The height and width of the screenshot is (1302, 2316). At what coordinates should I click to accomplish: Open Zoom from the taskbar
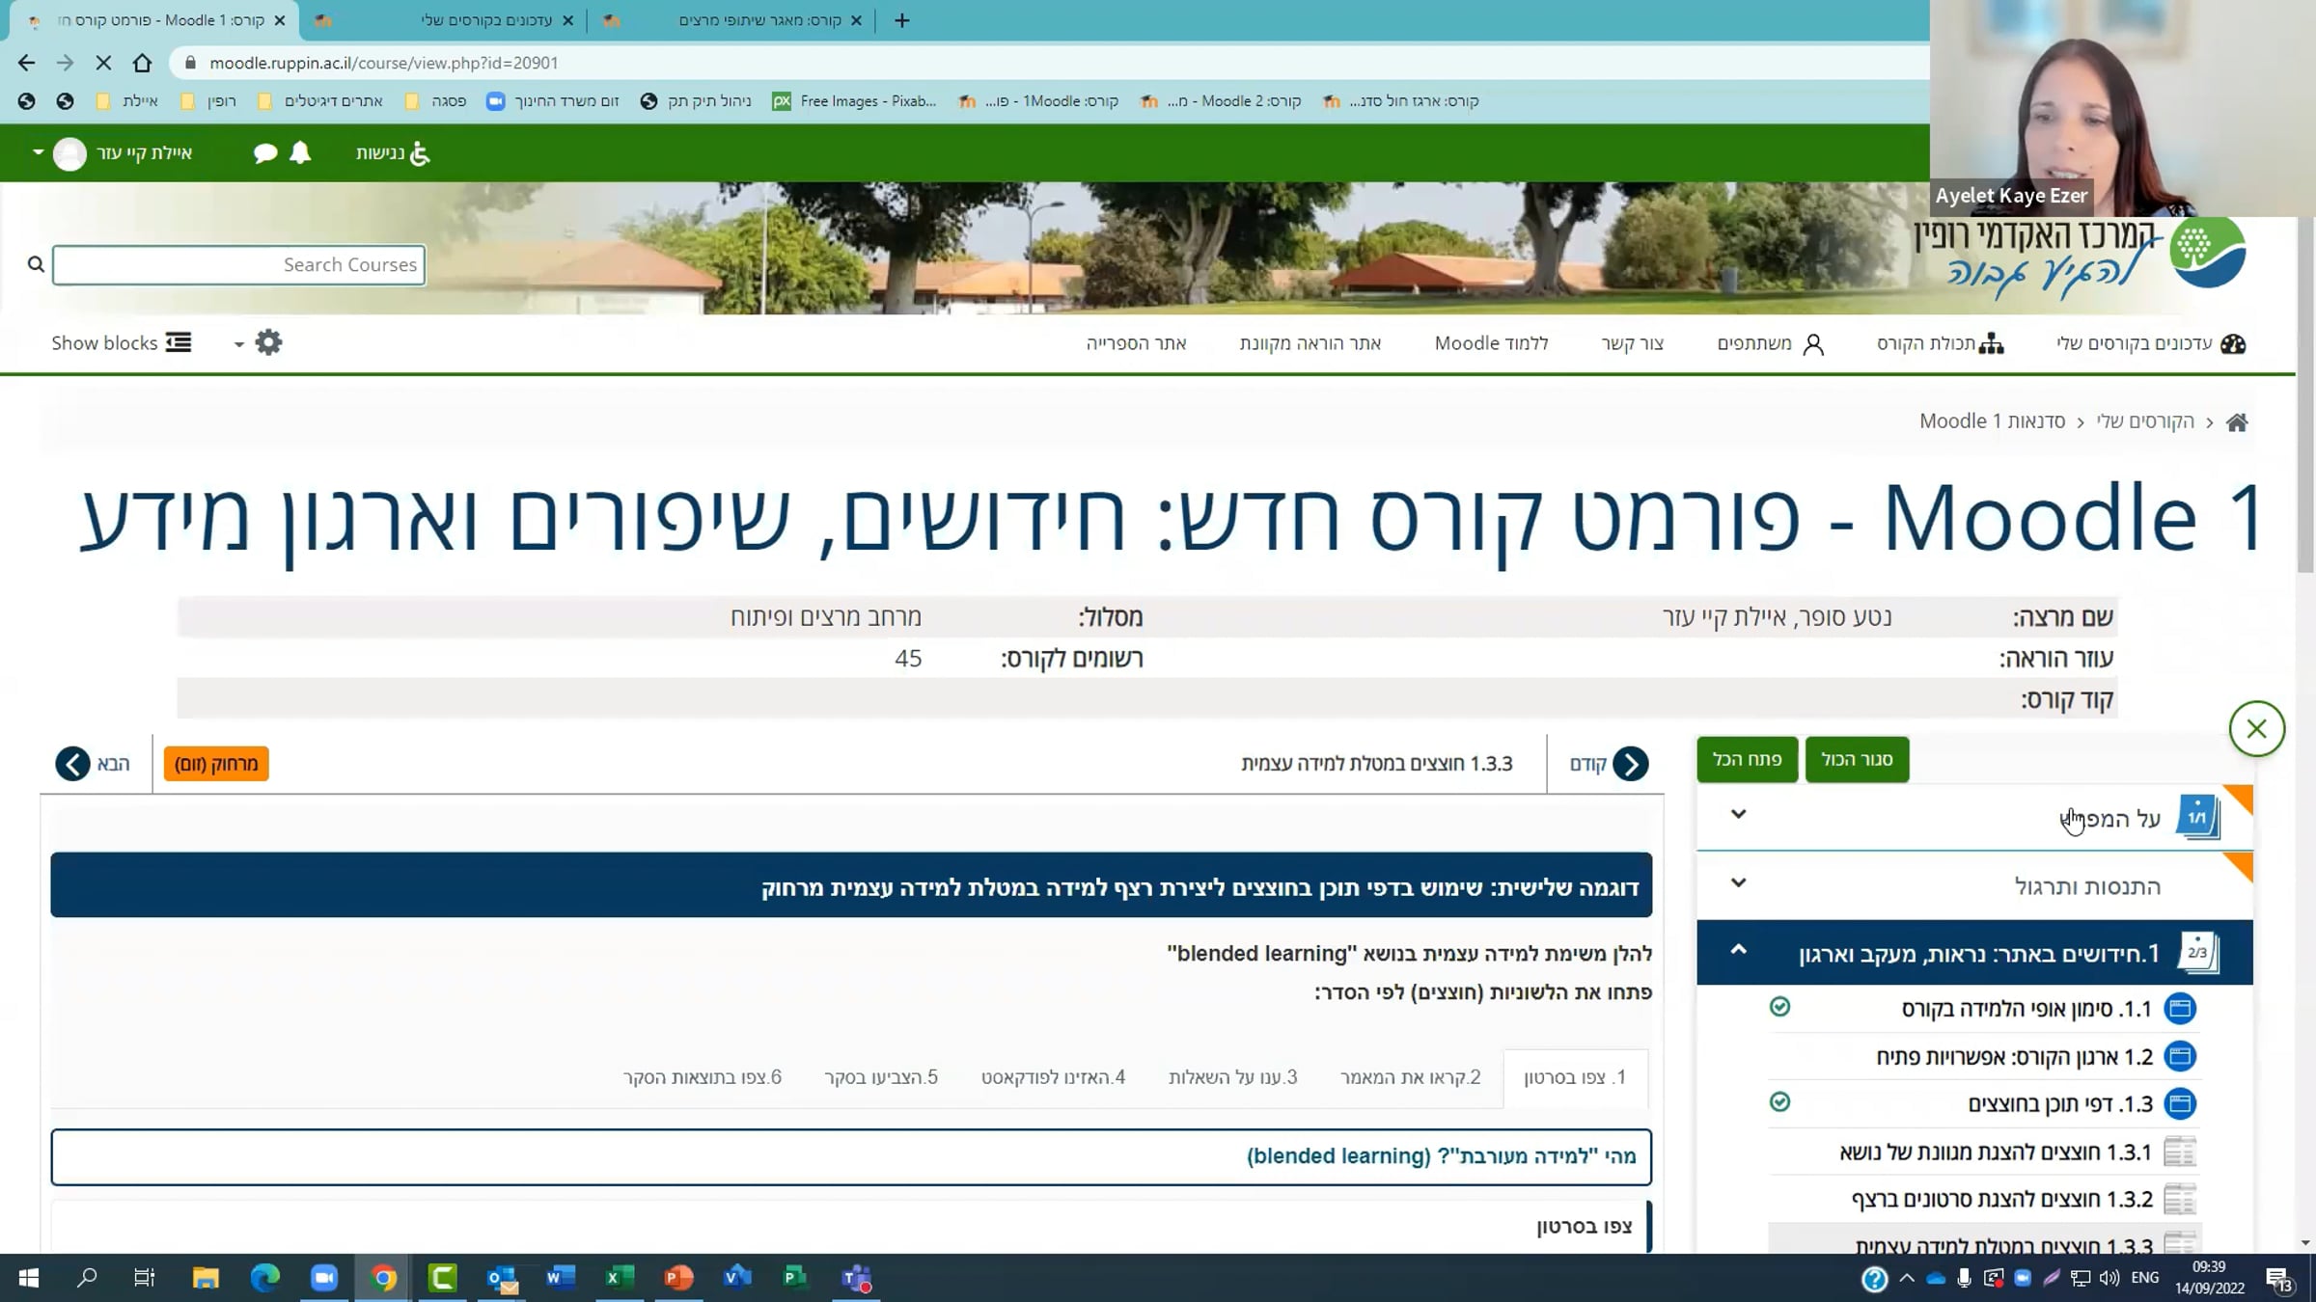(x=324, y=1278)
